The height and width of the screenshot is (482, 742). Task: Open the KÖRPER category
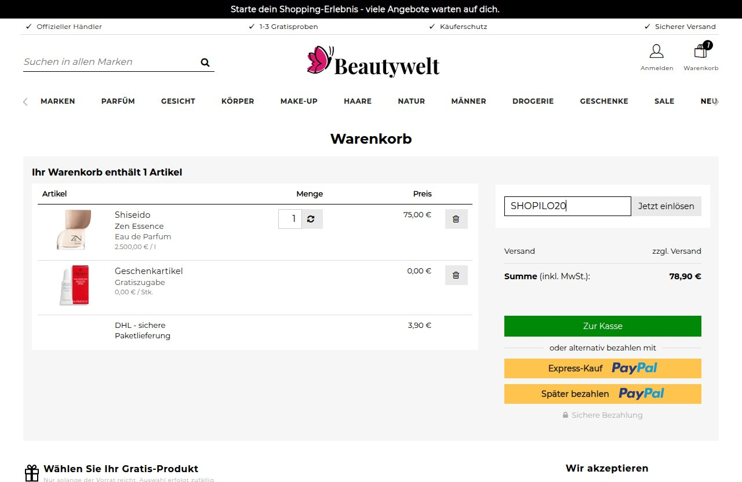(x=238, y=101)
